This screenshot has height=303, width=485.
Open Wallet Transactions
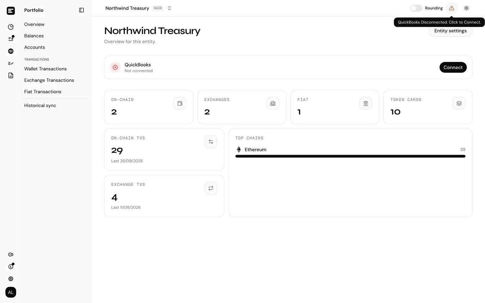tap(45, 69)
